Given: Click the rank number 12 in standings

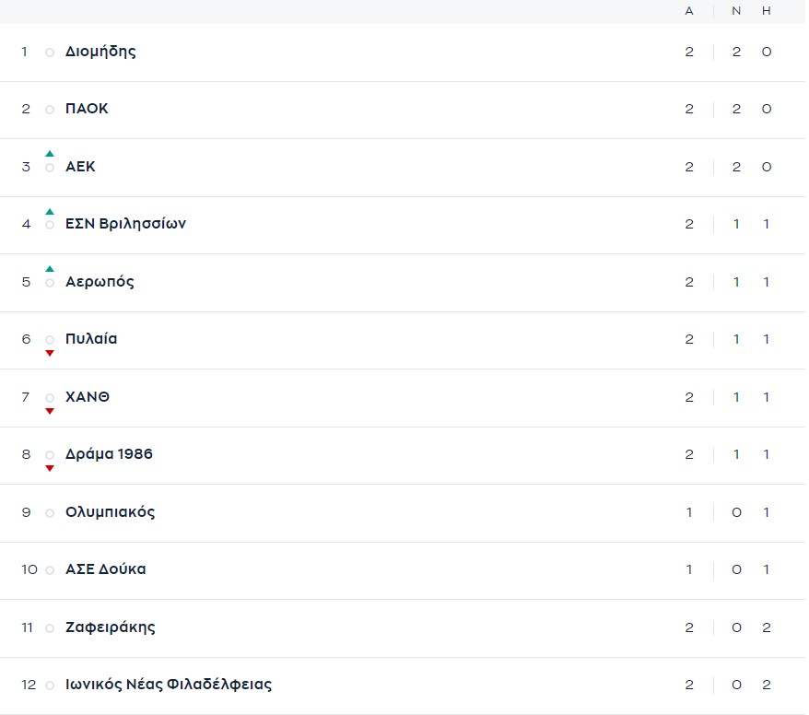Looking at the screenshot, I should pos(29,685).
